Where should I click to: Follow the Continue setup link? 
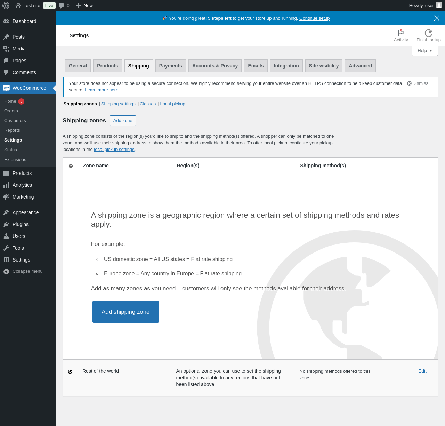click(314, 18)
